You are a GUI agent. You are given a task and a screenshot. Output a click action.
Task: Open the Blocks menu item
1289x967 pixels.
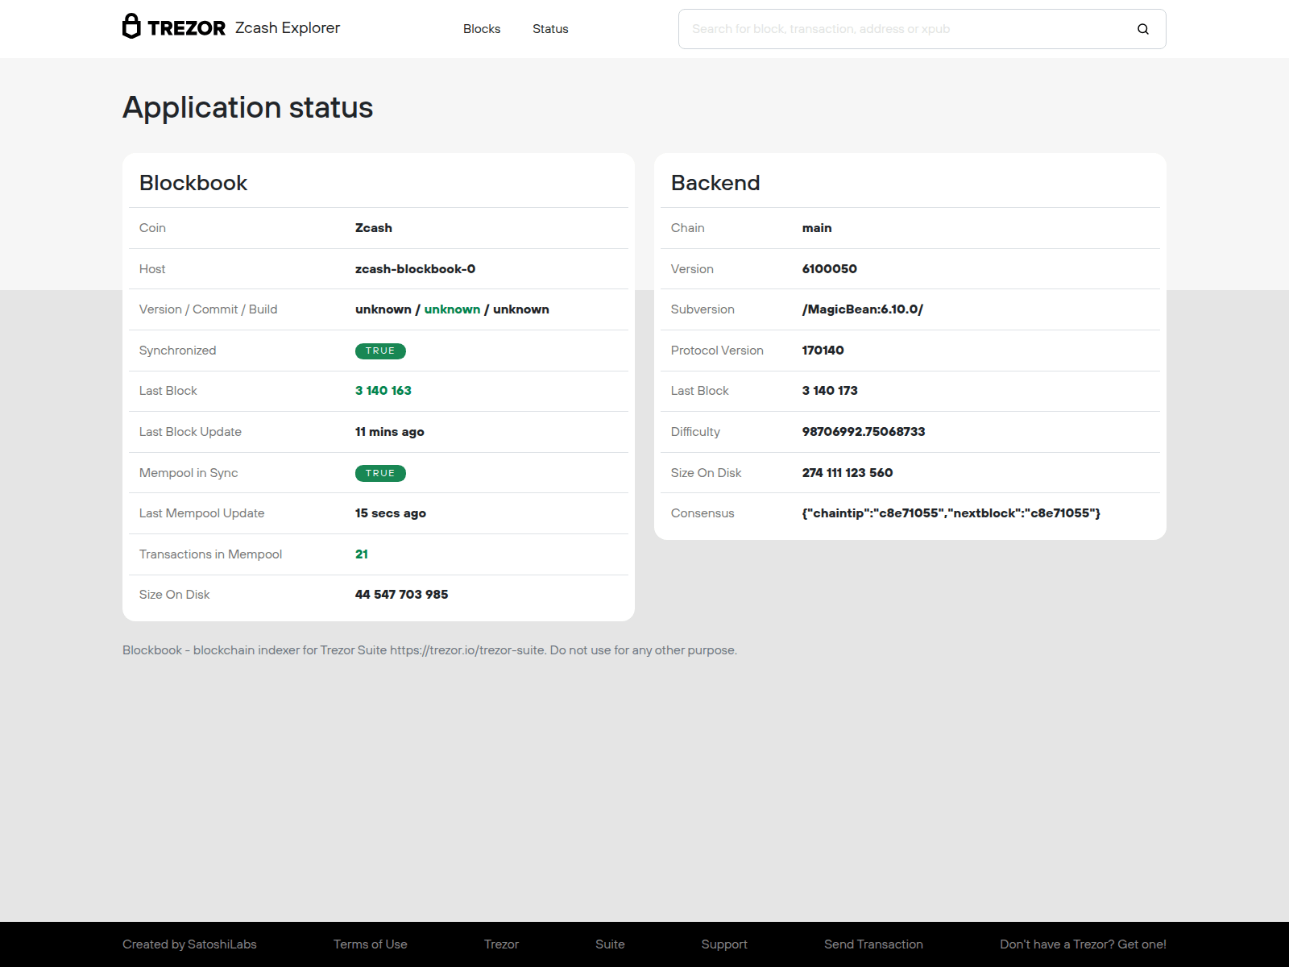tap(482, 29)
